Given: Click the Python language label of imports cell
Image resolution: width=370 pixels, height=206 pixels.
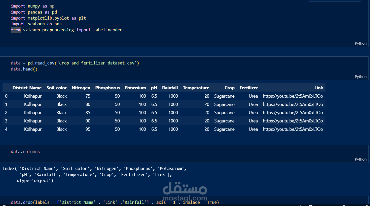Looking at the screenshot, I should [360, 43].
